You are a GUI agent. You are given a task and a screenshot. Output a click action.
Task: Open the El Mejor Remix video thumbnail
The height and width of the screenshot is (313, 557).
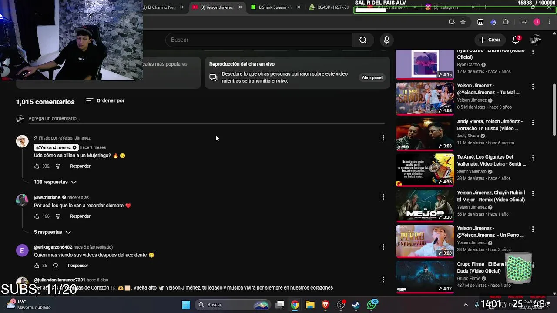point(425,206)
